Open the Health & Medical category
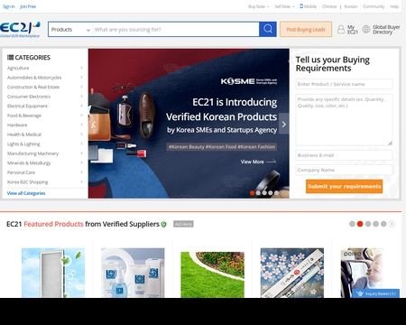The image size is (406, 325). click(24, 135)
